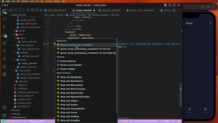Open the notifications bell in the status bar

click(x=178, y=121)
